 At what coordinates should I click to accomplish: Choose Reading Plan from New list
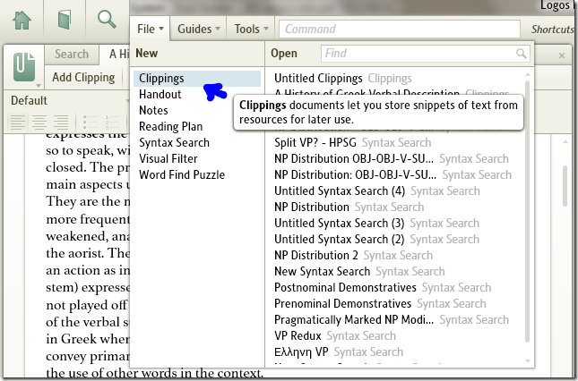[x=170, y=126]
